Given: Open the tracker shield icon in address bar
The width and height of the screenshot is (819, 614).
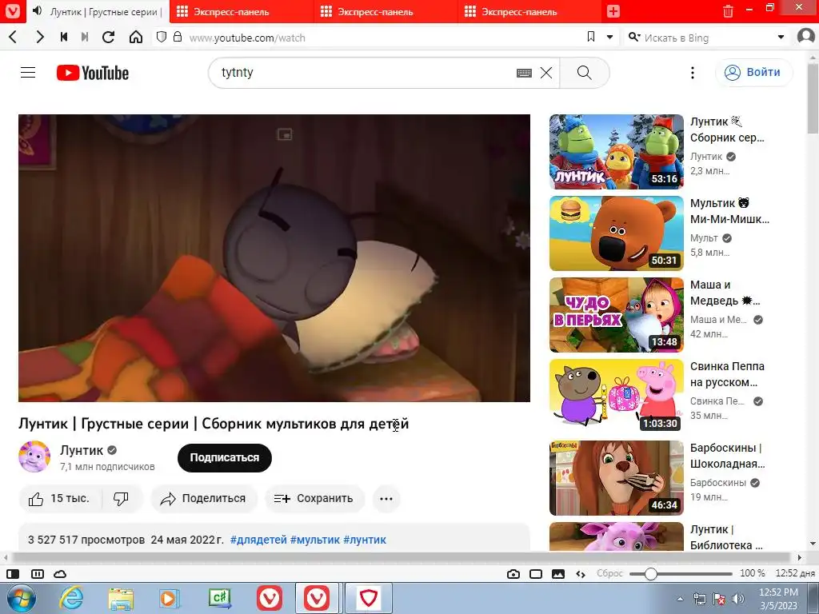Looking at the screenshot, I should click(x=162, y=37).
